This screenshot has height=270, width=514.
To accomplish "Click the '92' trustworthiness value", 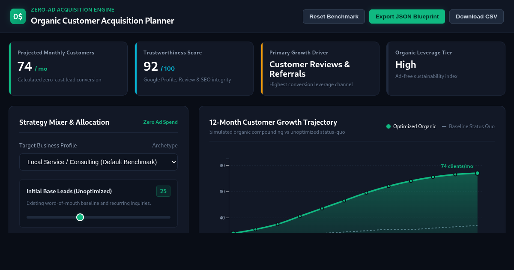I will 151,66.
